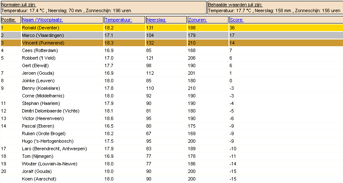Click Victor's temperature value 18.6
This screenshot has width=343, height=183.
tap(109, 118)
